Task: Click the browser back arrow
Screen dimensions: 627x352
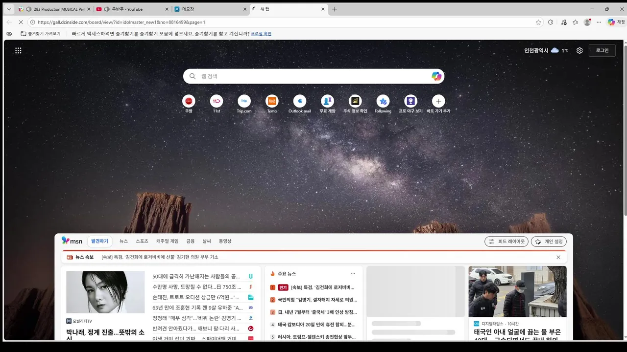Action: tap(9, 22)
